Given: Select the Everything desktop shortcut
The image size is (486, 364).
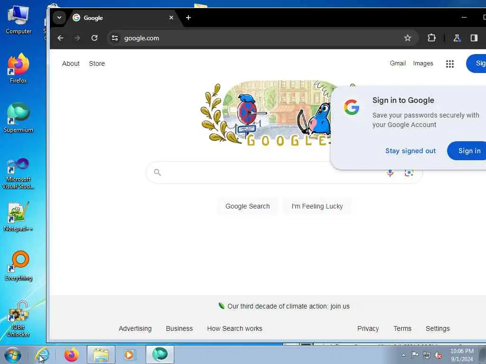Looking at the screenshot, I should 19,265.
